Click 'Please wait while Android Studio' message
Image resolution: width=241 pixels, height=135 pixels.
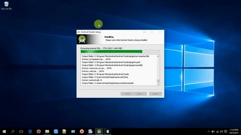(127, 40)
